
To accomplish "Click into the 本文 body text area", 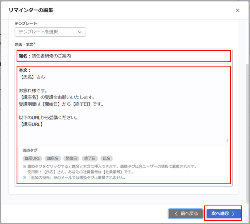I will coord(124,104).
